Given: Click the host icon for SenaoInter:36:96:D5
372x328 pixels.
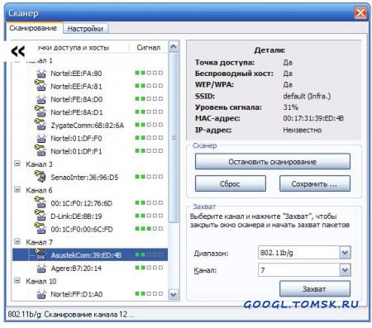Looking at the screenshot, I should click(x=41, y=176).
